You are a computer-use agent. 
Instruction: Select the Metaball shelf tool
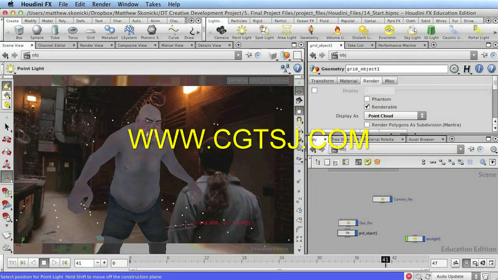110,32
